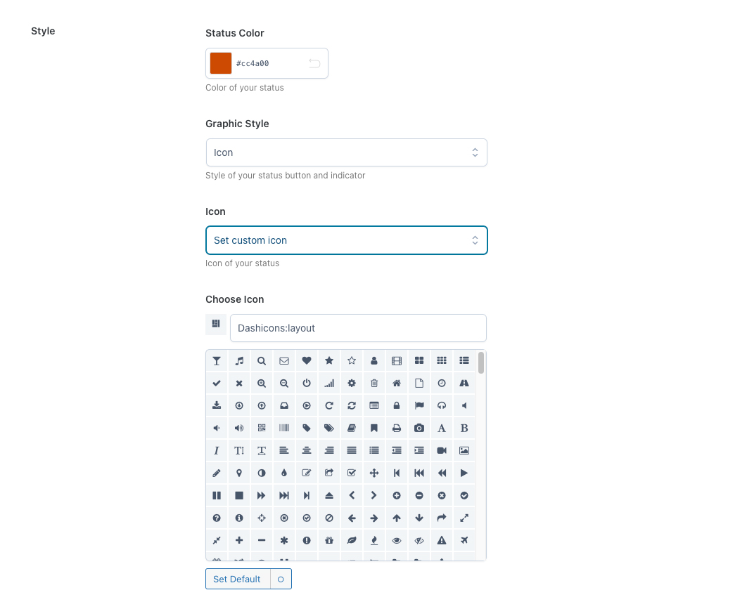This screenshot has height=609, width=747.
Task: Select the map marker pin icon
Action: [239, 473]
